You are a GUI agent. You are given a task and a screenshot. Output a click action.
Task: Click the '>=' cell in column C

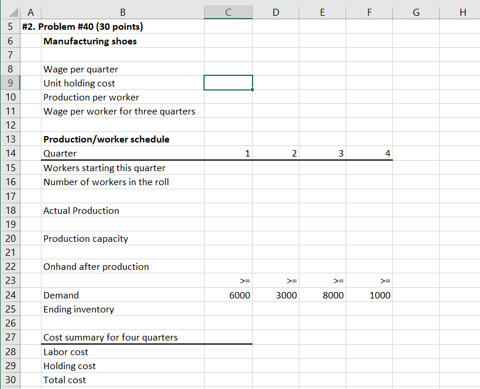click(x=229, y=281)
